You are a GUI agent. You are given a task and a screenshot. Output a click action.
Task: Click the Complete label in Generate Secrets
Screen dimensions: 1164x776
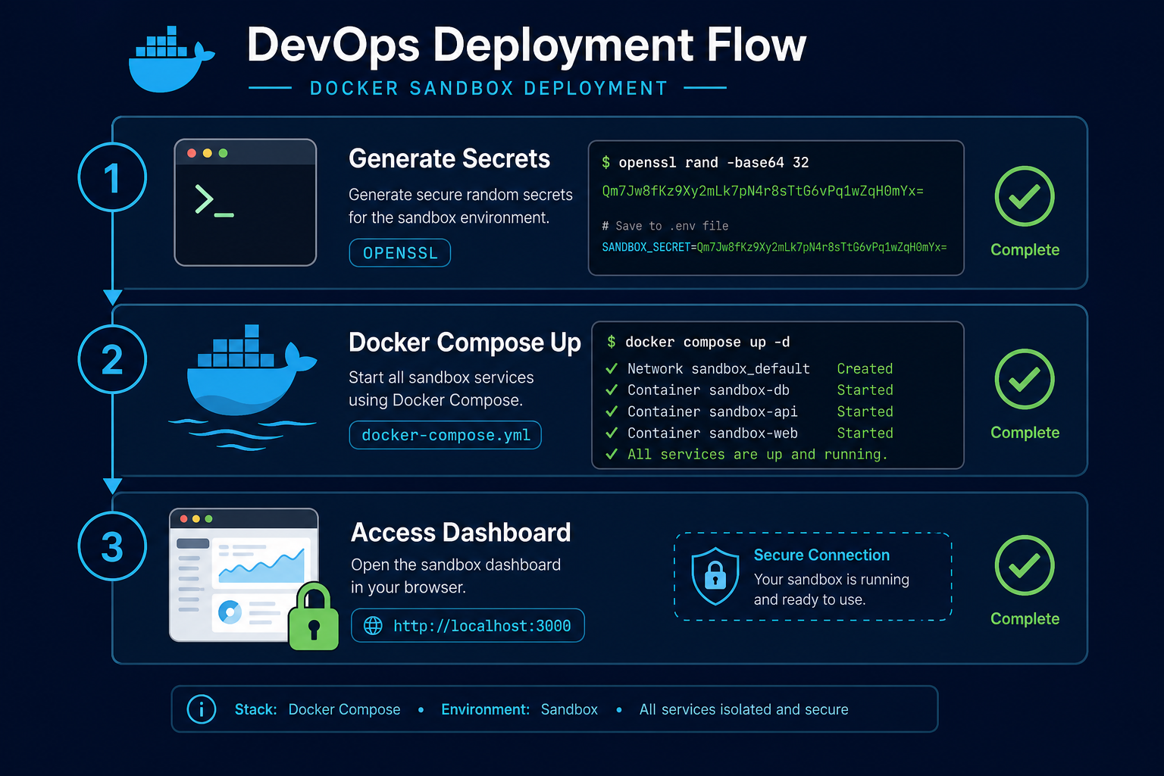(x=1025, y=250)
